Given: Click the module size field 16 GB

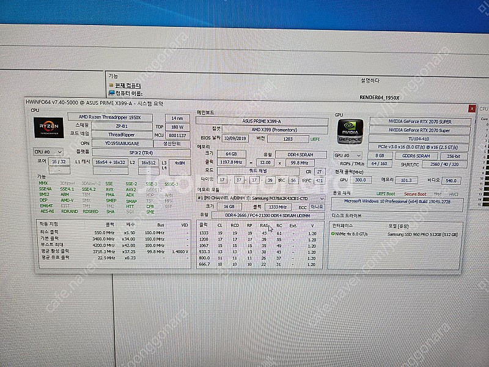Looking at the screenshot, I should pos(229,207).
